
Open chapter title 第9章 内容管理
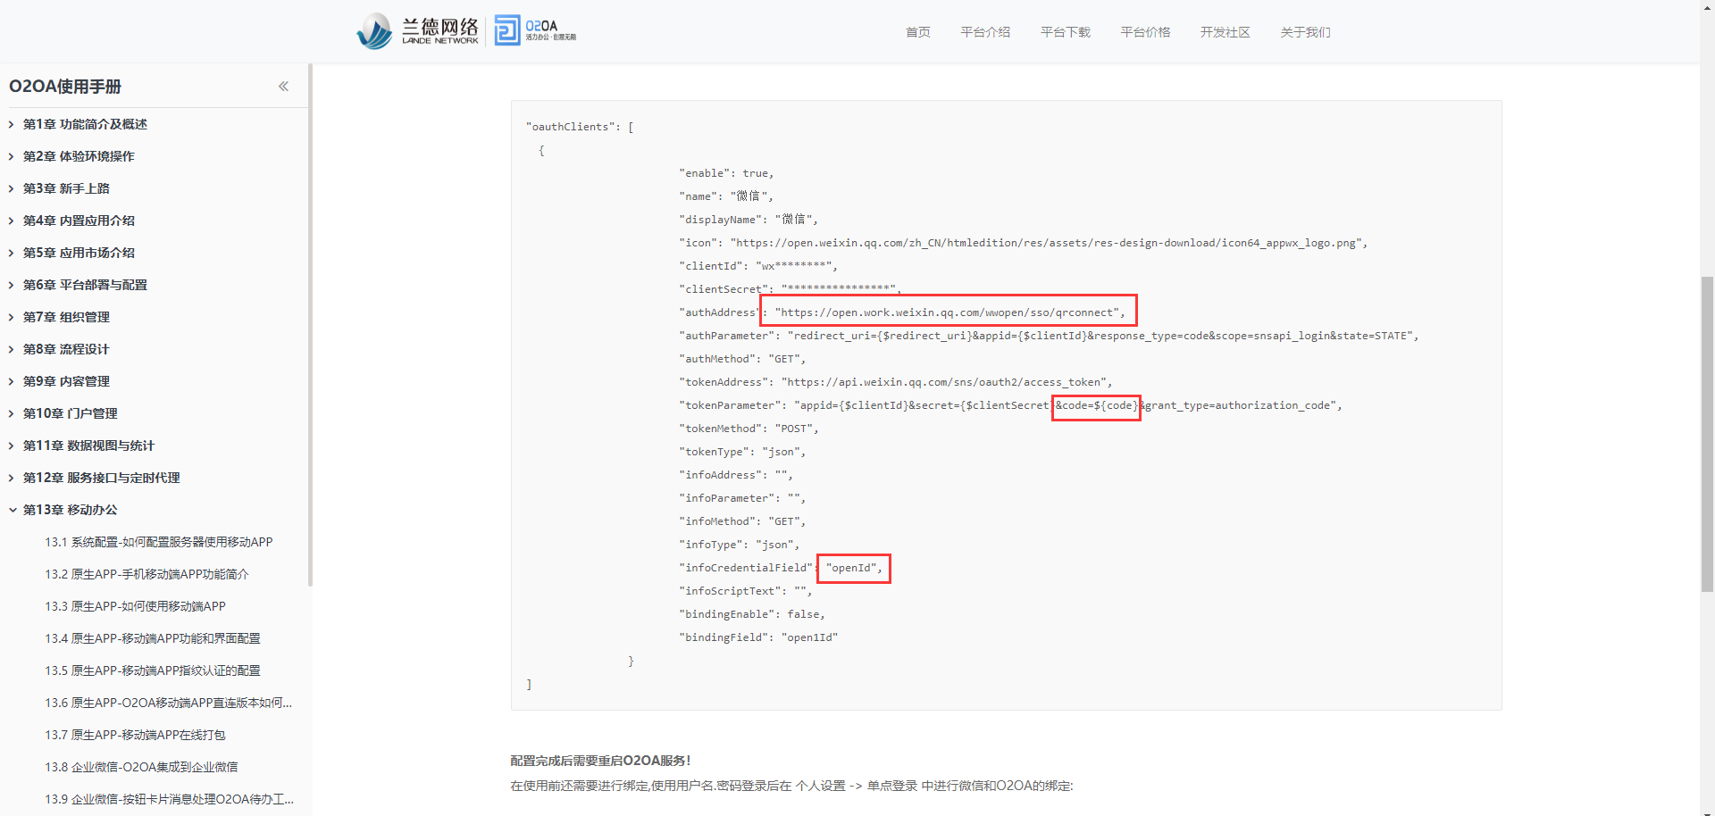point(66,381)
